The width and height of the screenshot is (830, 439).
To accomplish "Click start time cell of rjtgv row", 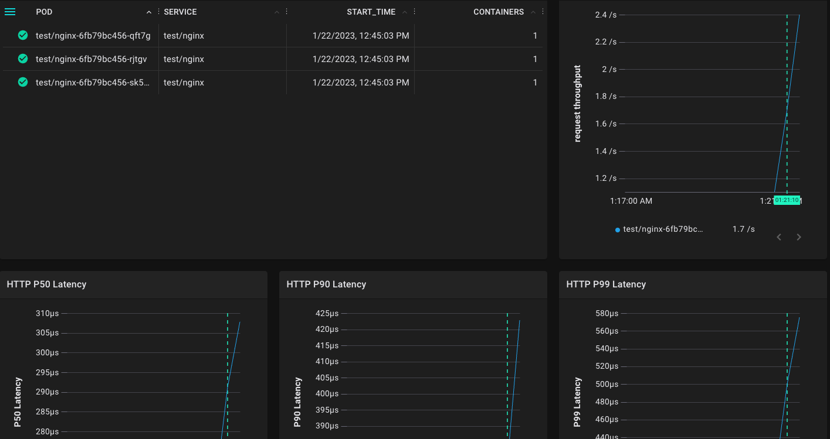I will coord(361,59).
